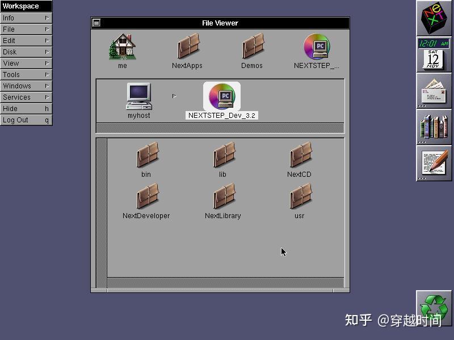Click the truncated NEXTSTEP_... disc on the shelf
This screenshot has height=340, width=454.
pyautogui.click(x=317, y=47)
